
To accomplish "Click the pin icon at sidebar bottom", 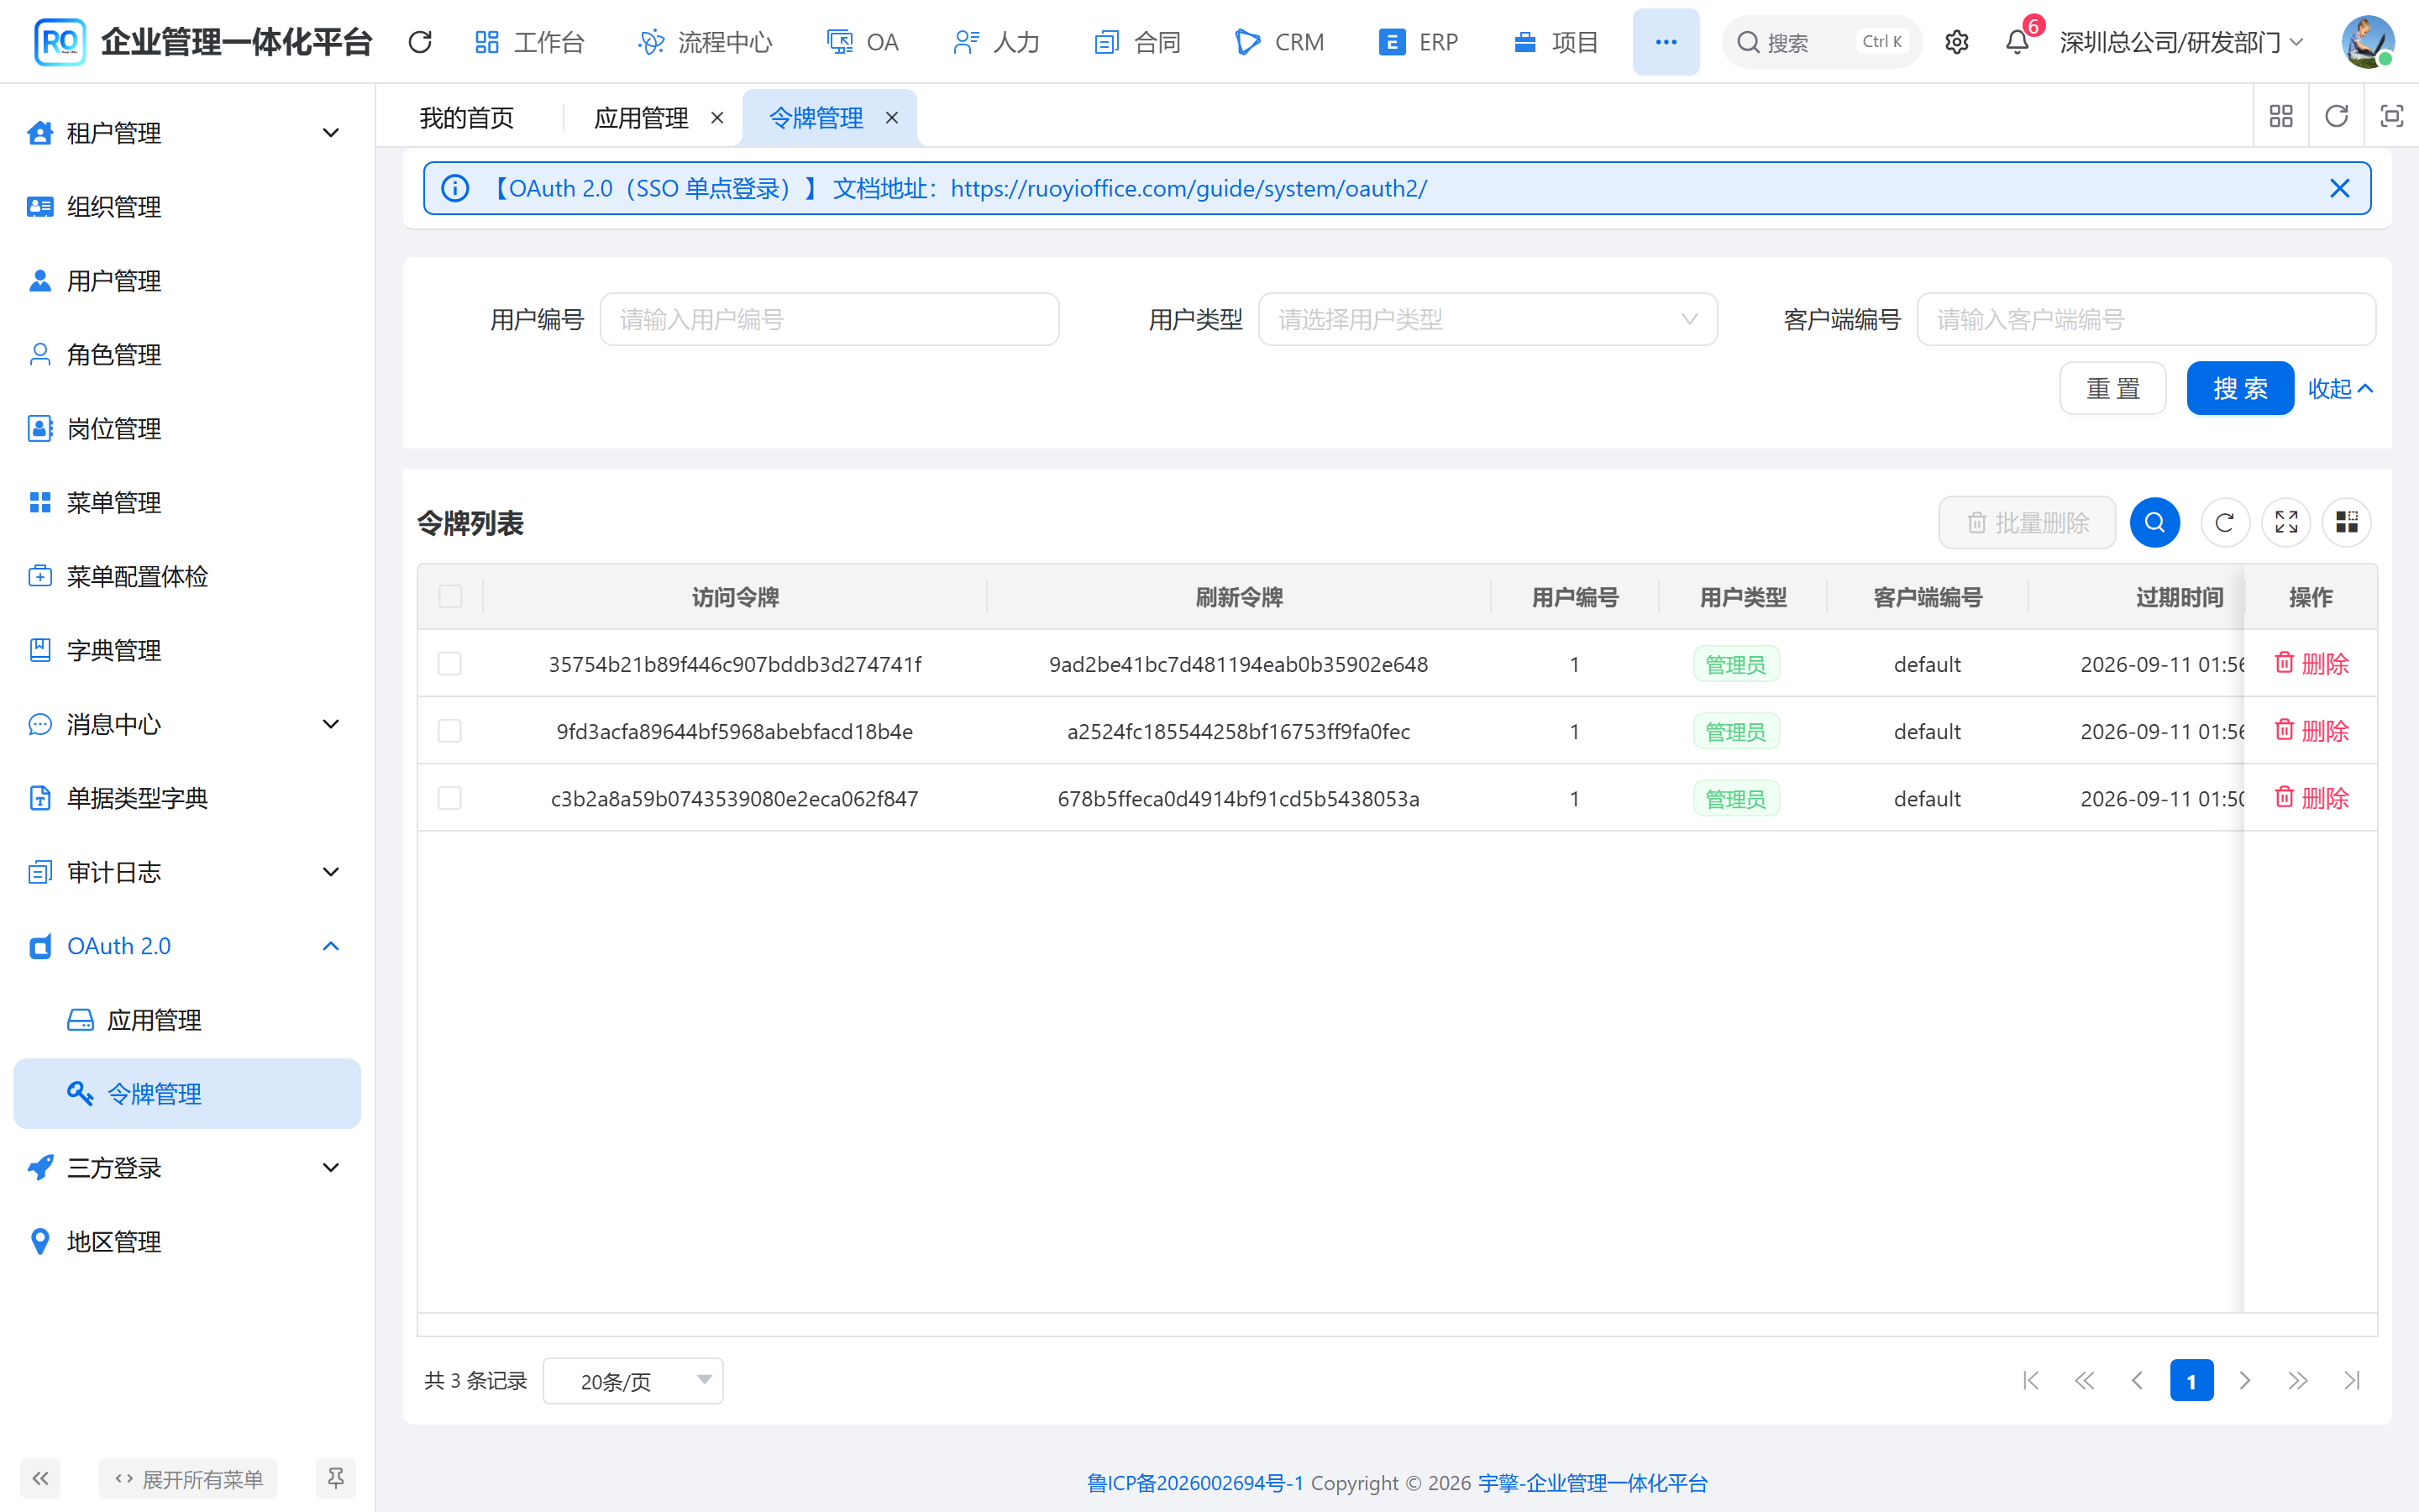I will [x=335, y=1478].
